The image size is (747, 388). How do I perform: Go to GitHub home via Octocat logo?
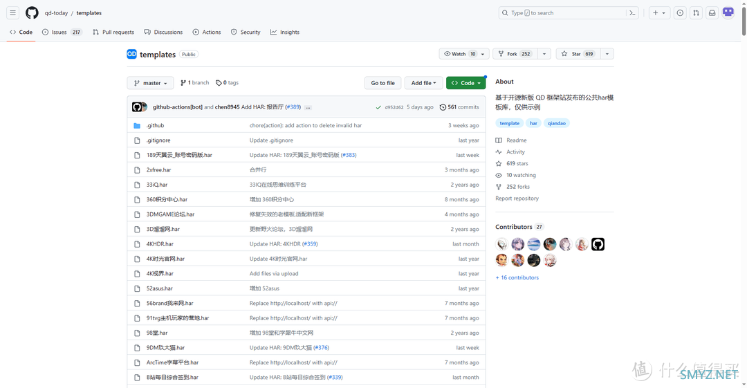pyautogui.click(x=32, y=13)
